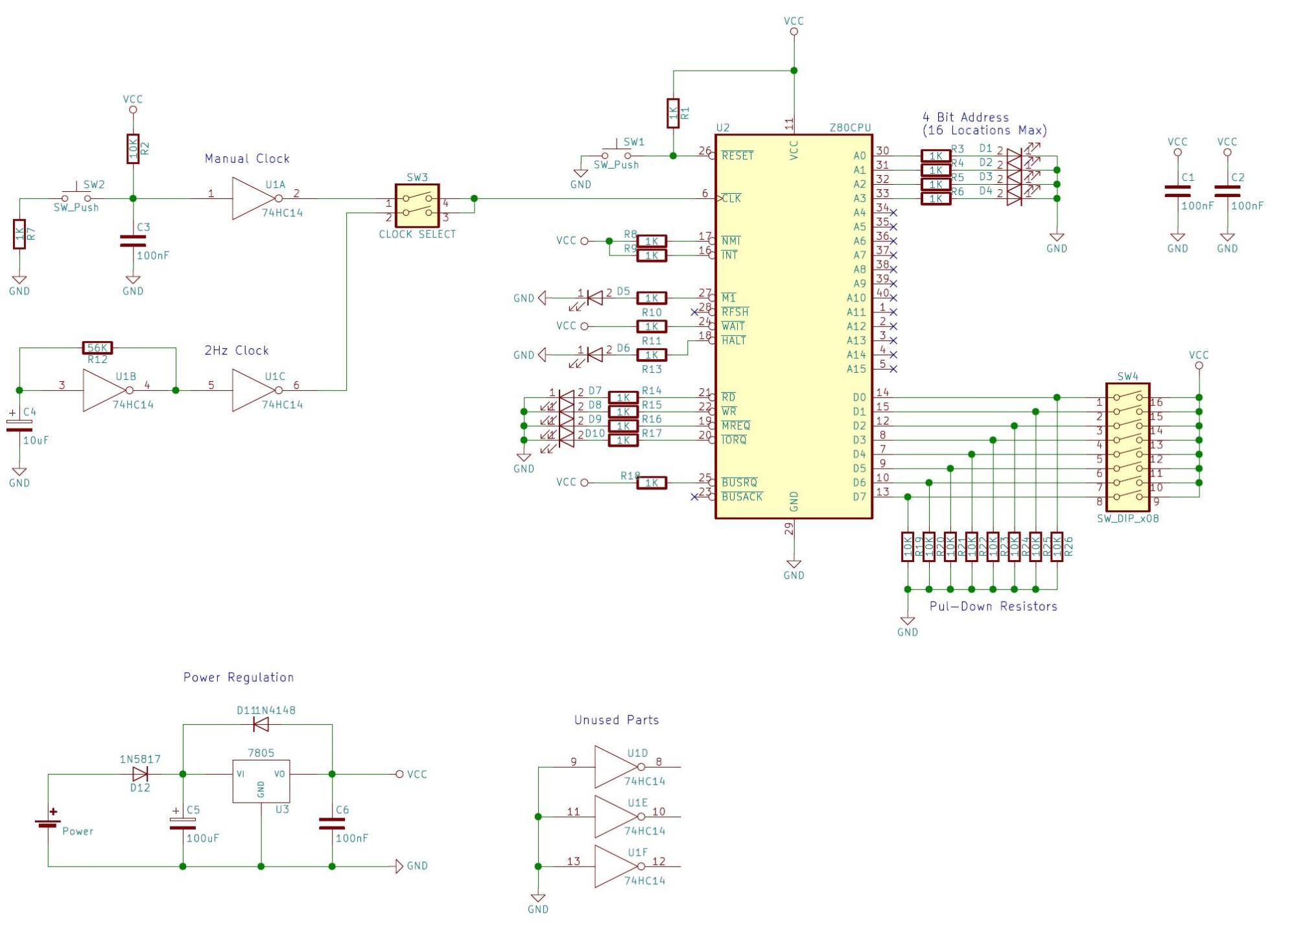Select the SW2 manual clock pushbutton
Viewport: 1296px width, 929px height.
[76, 198]
